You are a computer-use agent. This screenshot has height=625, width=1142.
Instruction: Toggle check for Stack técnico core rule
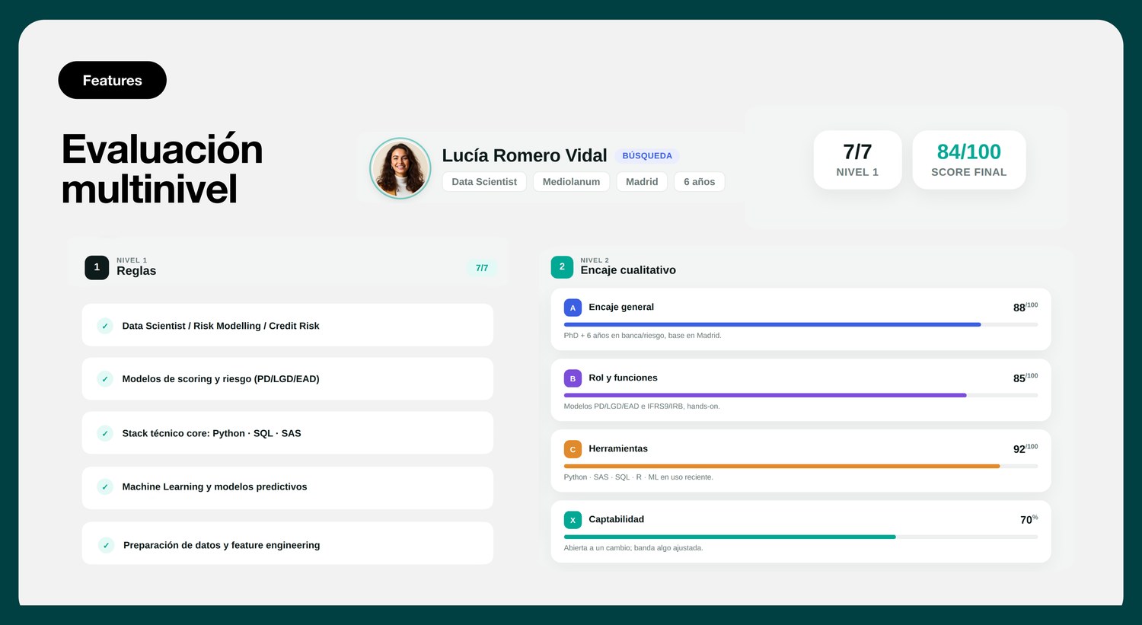point(105,433)
